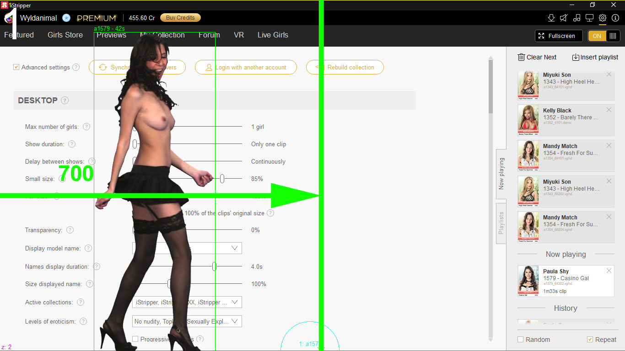Click the Size displayed name slider handle

[x=169, y=284]
